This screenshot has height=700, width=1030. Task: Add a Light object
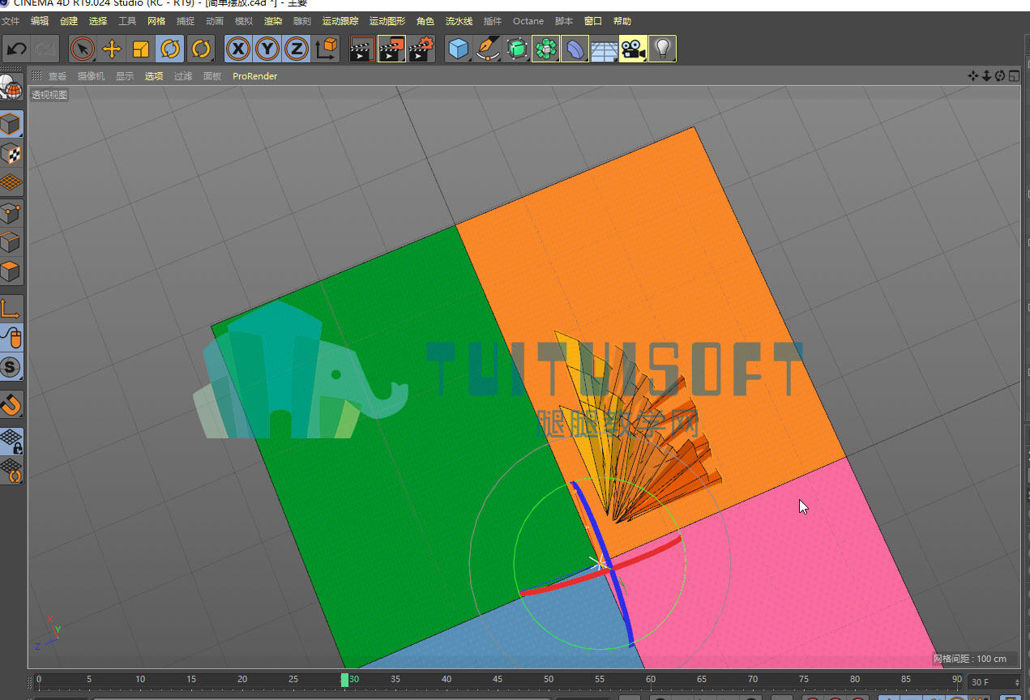(x=663, y=49)
